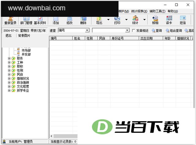Expand the 政治面貌 tree node
The image size is (196, 145).
pos(9,82)
